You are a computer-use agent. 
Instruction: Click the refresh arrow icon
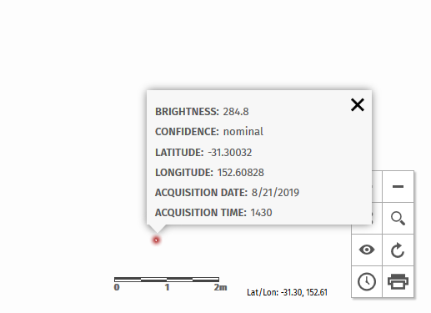point(398,250)
